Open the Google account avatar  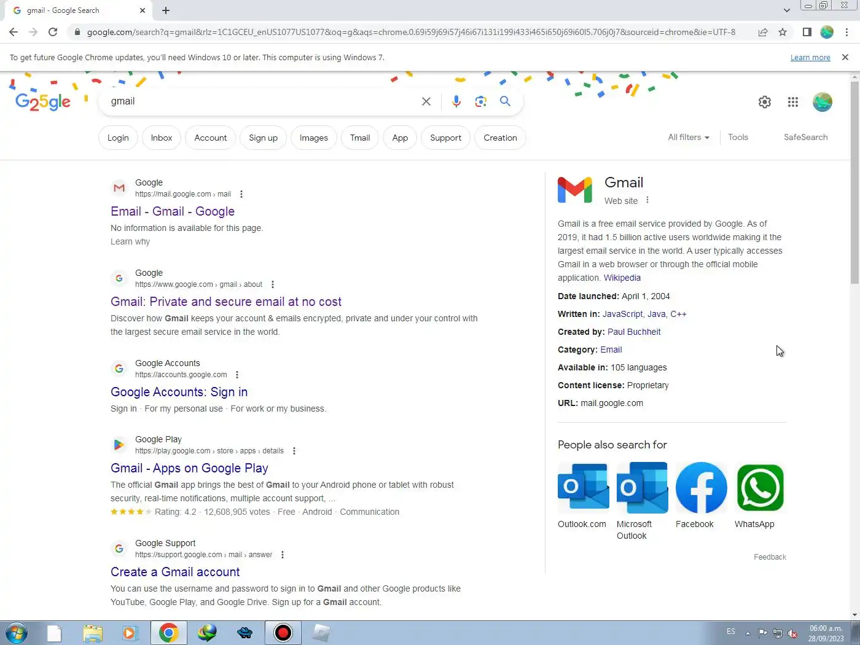coord(823,102)
